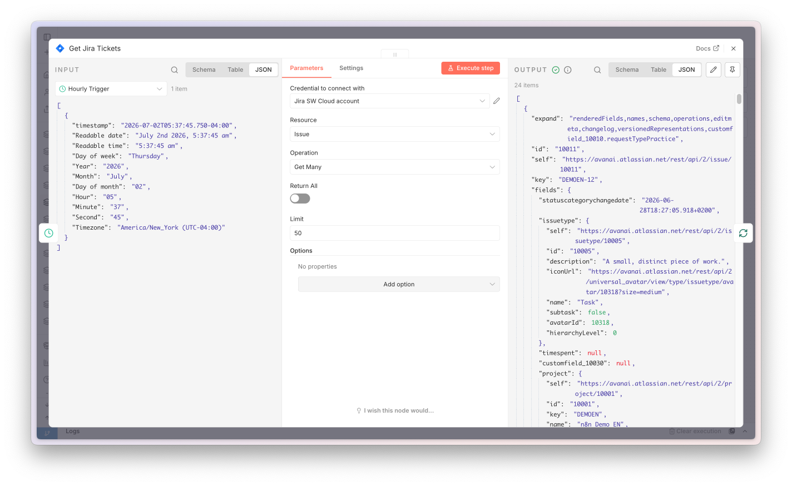Click the green clock trigger node icon
Screen dimensions: 792x486
point(49,233)
